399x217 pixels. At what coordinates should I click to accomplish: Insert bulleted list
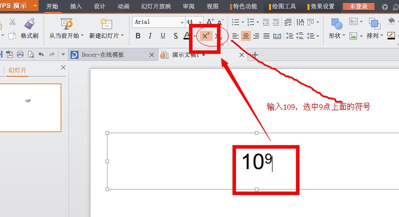[235, 22]
